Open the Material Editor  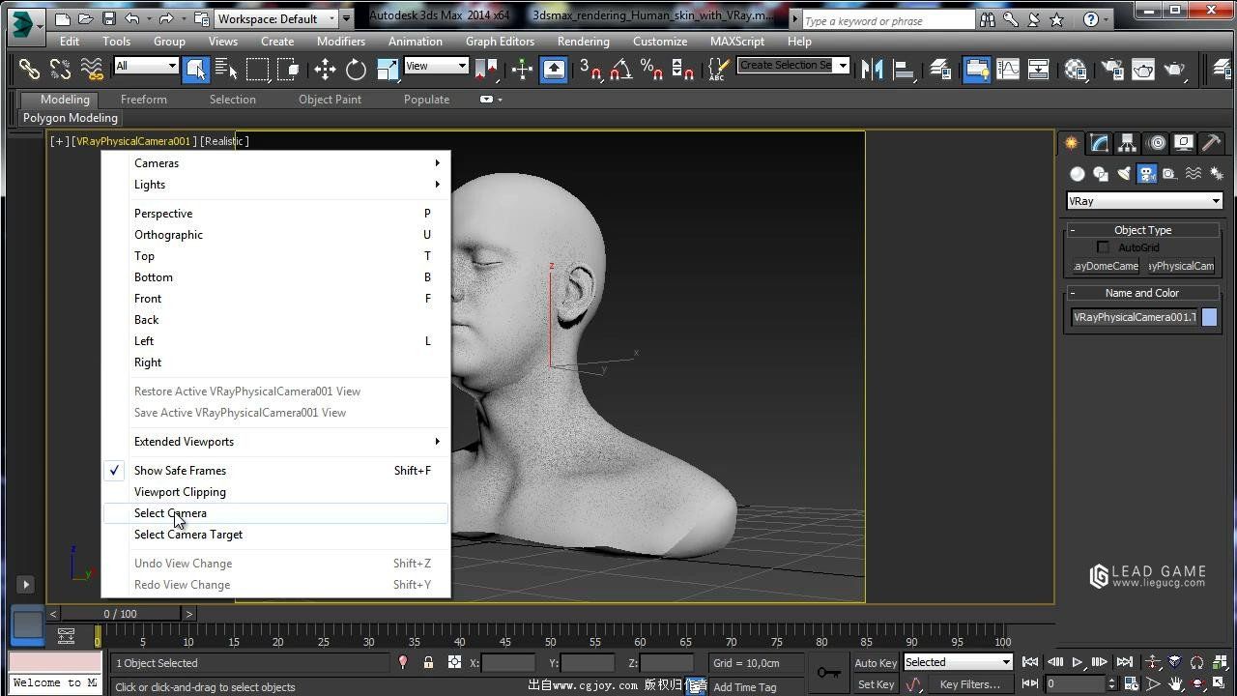coord(1076,69)
